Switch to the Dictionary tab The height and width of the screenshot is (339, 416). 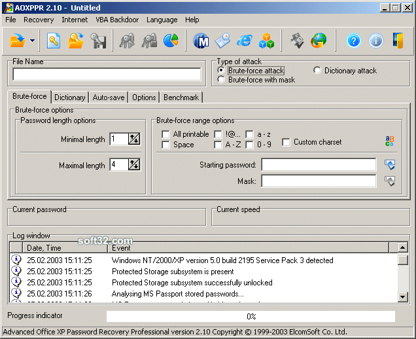tap(70, 98)
